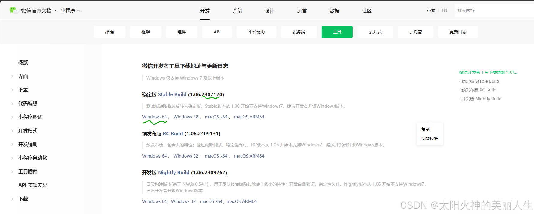Image resolution: width=534 pixels, height=214 pixels.
Task: Select the 开发 top navigation tab
Action: click(x=205, y=11)
